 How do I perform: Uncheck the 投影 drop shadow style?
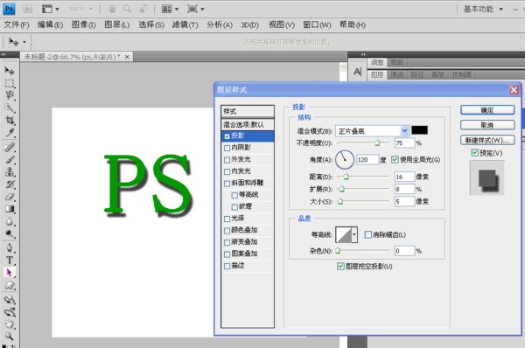(x=227, y=136)
